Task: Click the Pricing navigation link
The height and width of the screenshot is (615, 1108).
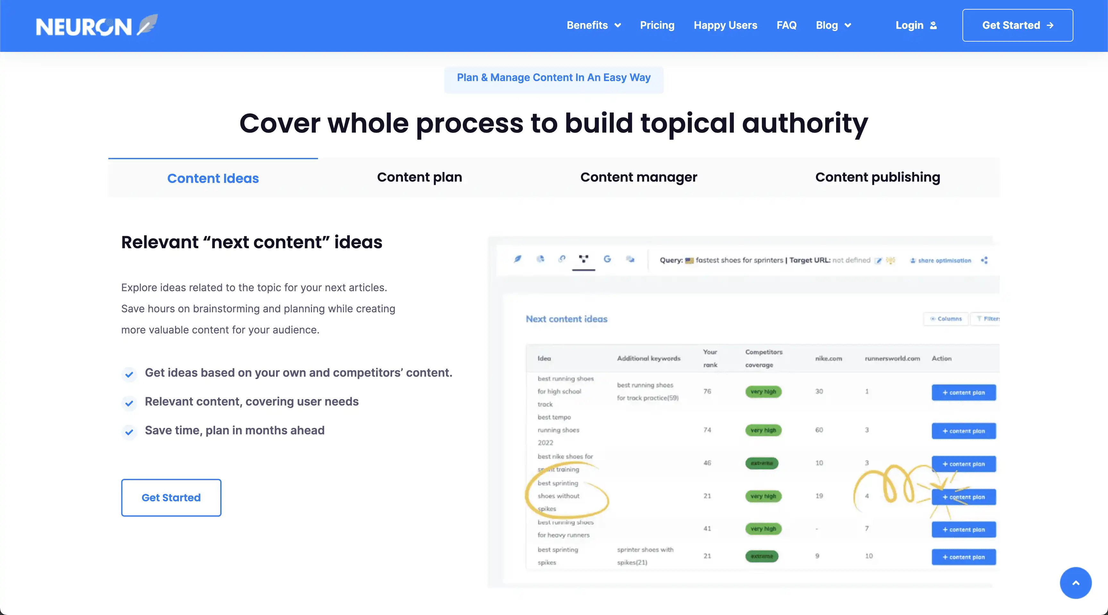Action: (x=657, y=25)
